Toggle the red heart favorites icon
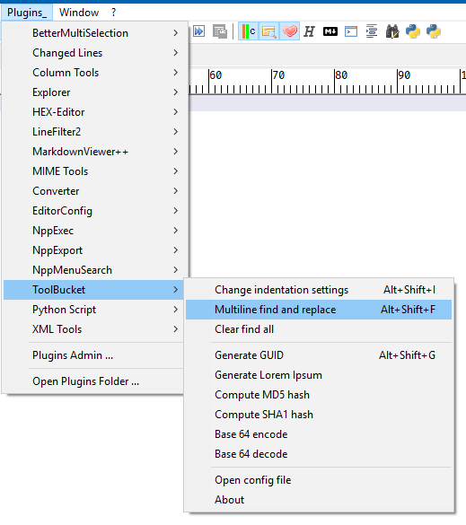The image size is (466, 525). click(x=290, y=31)
